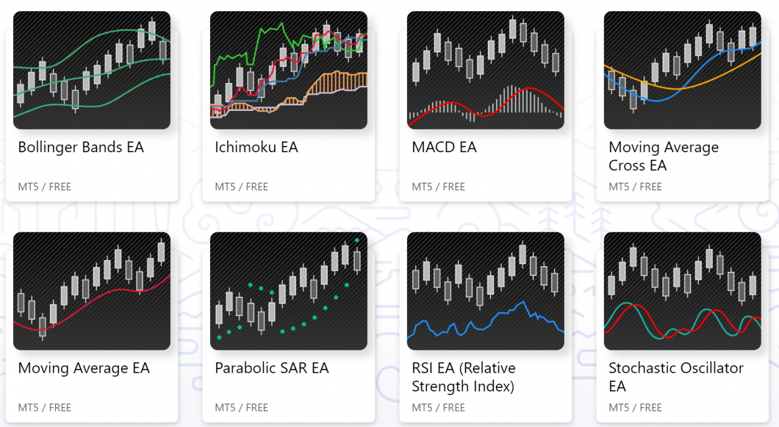Click MT5 / FREE under MACD EA
Viewport: 779px width, 427px height.
click(439, 187)
